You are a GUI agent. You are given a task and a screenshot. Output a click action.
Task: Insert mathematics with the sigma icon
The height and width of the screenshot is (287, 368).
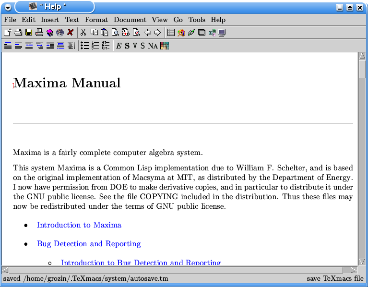[x=212, y=32]
